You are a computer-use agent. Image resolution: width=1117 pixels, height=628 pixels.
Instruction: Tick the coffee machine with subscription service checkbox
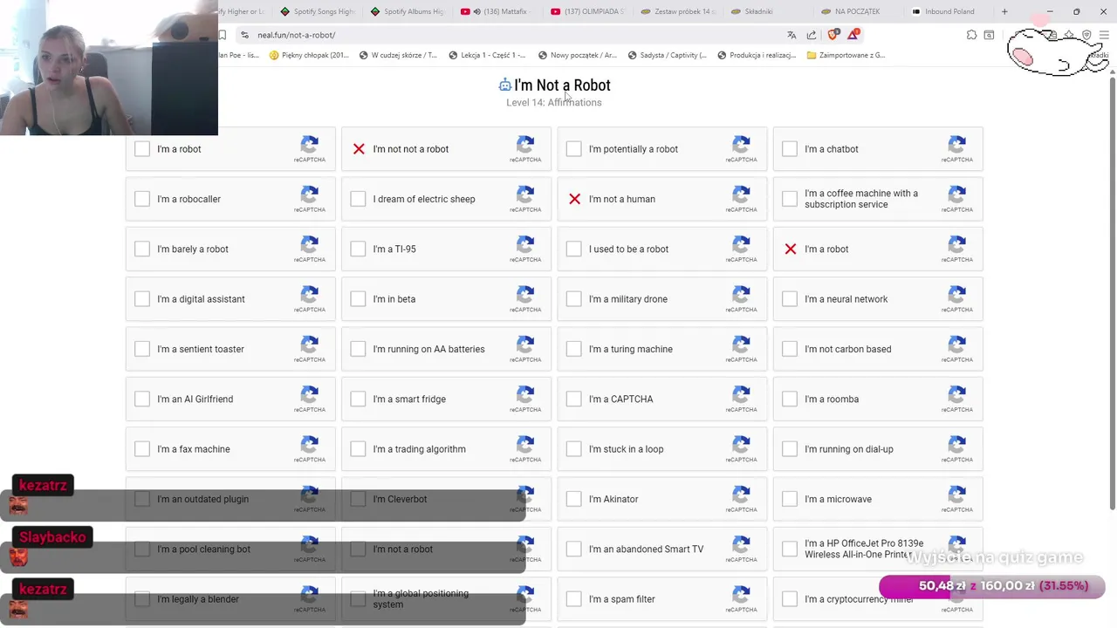(790, 199)
